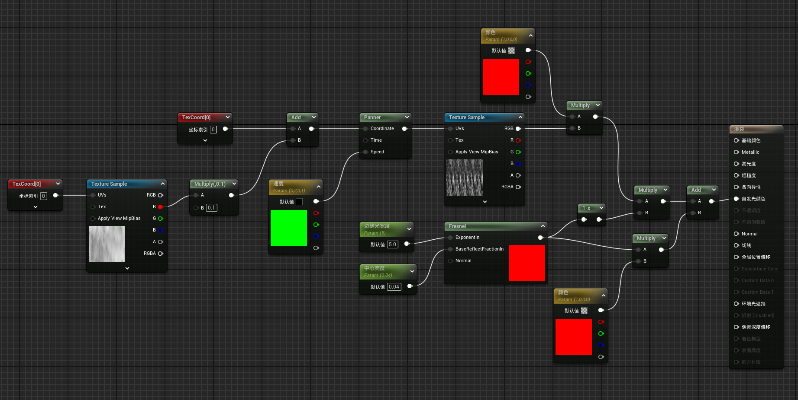Click the green G output pin of the 速度 node
The image size is (798, 400).
click(316, 225)
